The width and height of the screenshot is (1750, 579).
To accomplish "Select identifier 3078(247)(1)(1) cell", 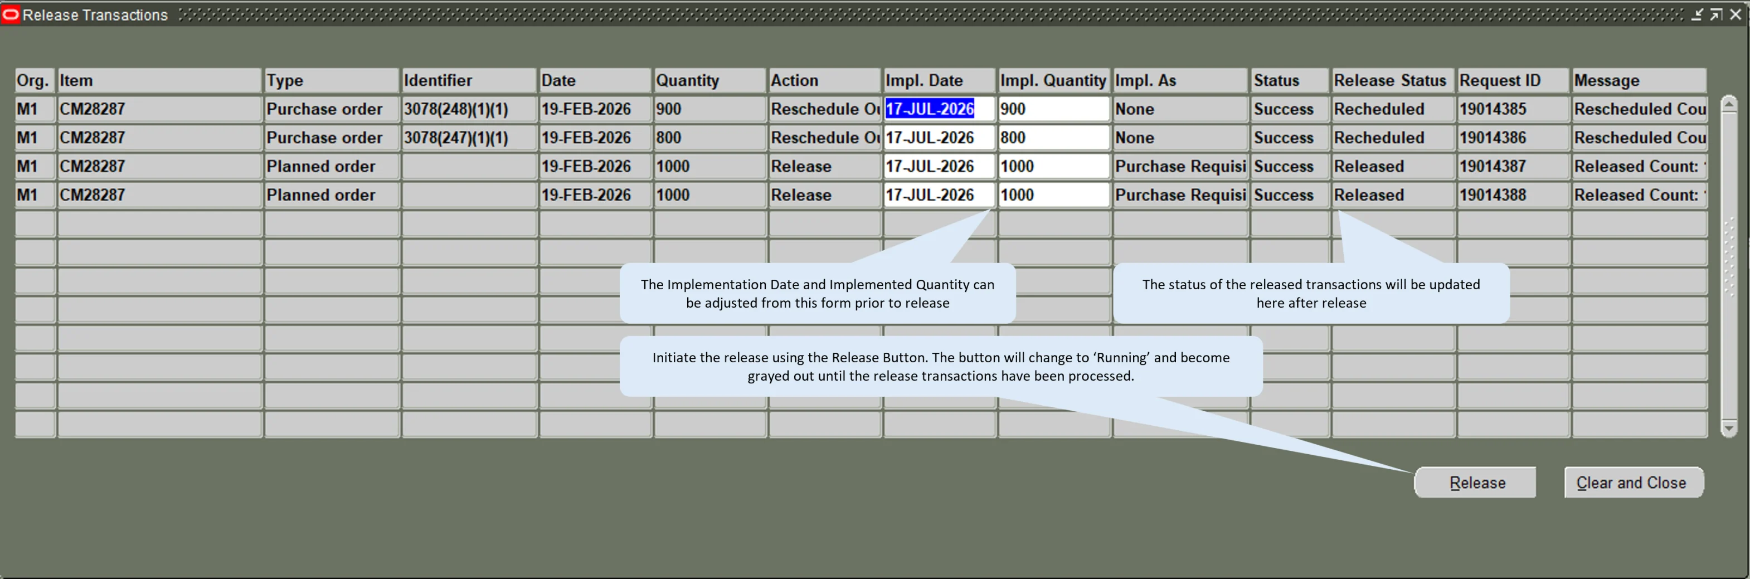I will coord(469,137).
